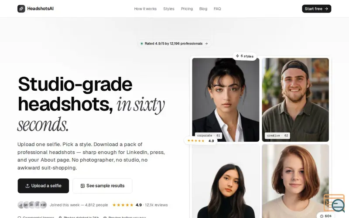
Task: Click the "Studio-grade headshots" headline
Action: coord(75,94)
